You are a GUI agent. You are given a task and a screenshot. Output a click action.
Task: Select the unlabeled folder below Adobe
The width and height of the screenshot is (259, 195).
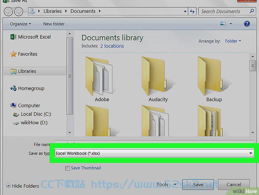click(102, 121)
